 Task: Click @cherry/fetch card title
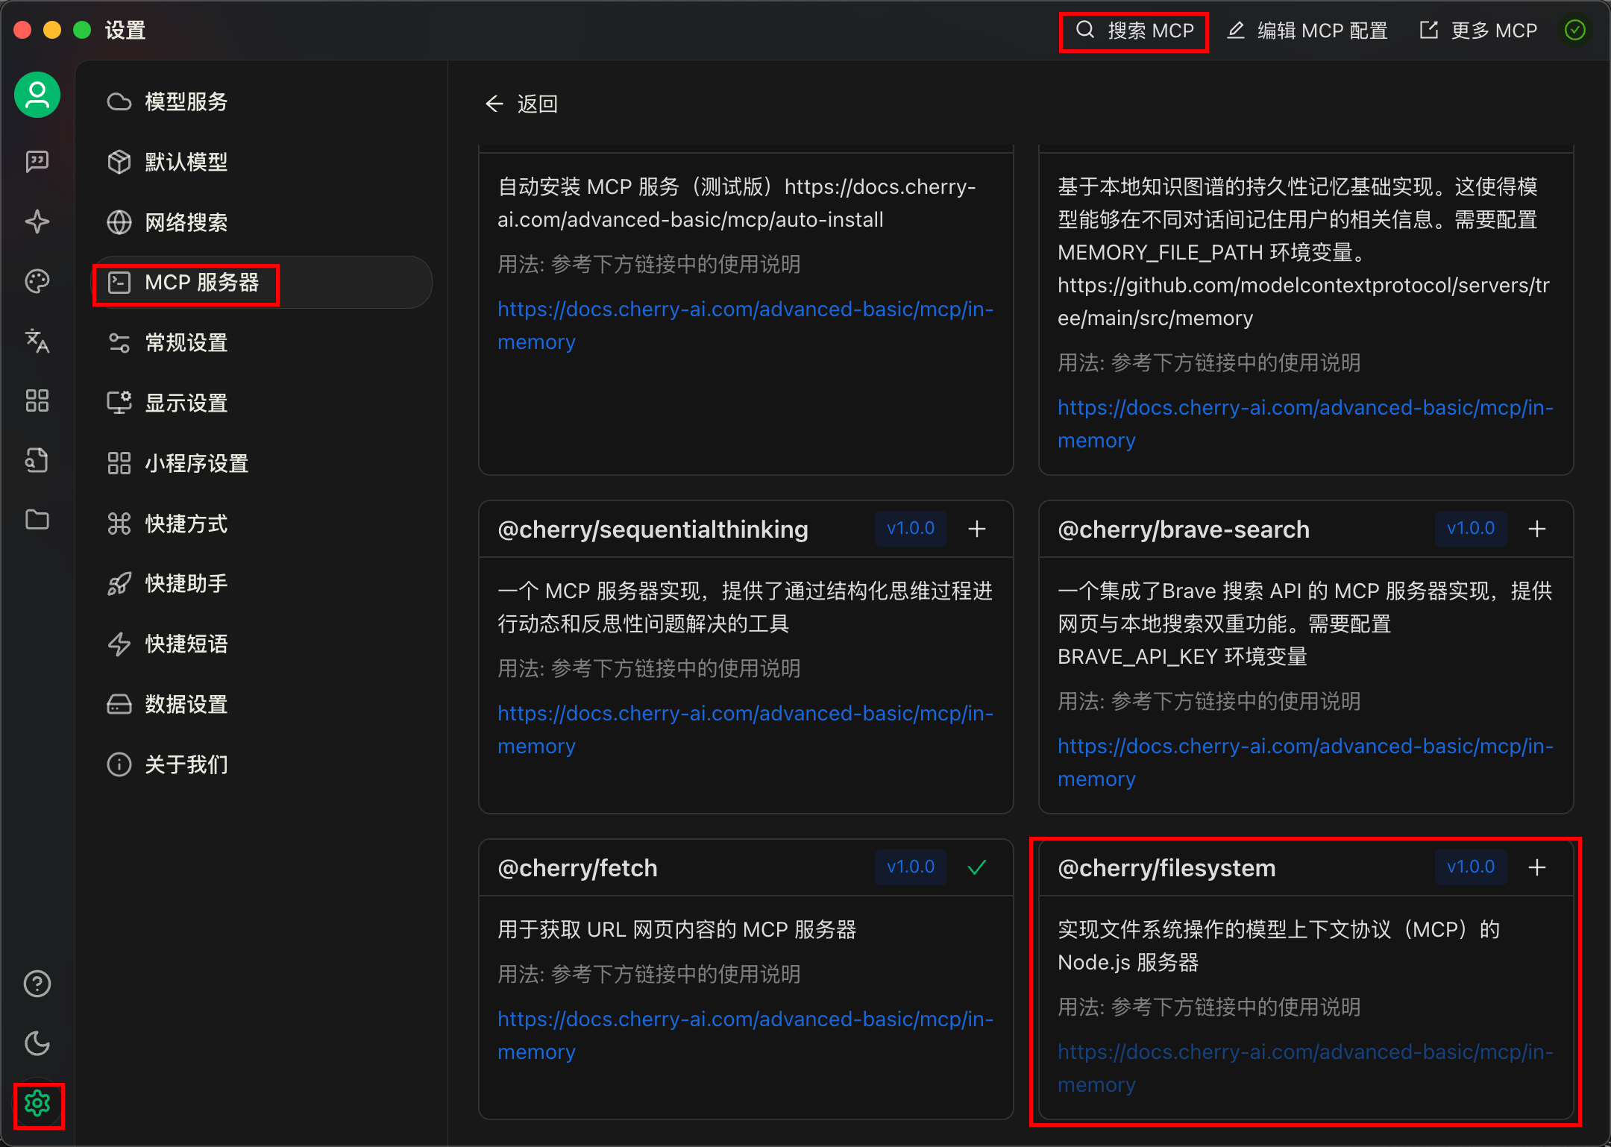click(578, 868)
